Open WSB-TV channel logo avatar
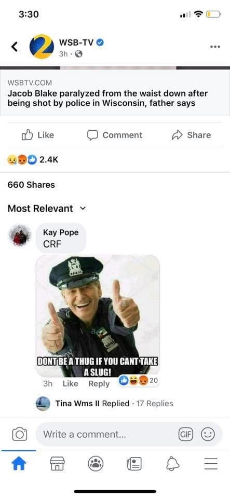This screenshot has height=498, width=230. [42, 46]
